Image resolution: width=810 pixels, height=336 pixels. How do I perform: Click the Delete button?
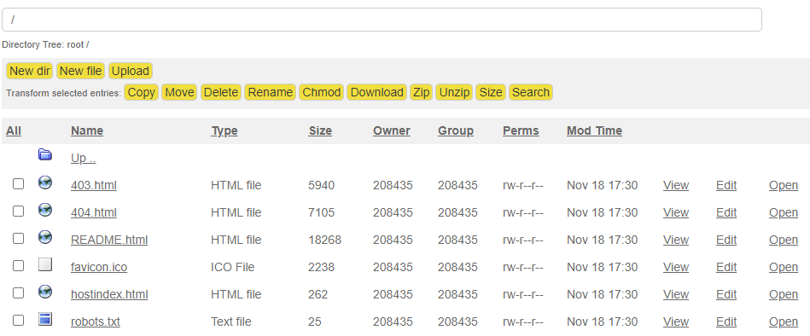(220, 92)
